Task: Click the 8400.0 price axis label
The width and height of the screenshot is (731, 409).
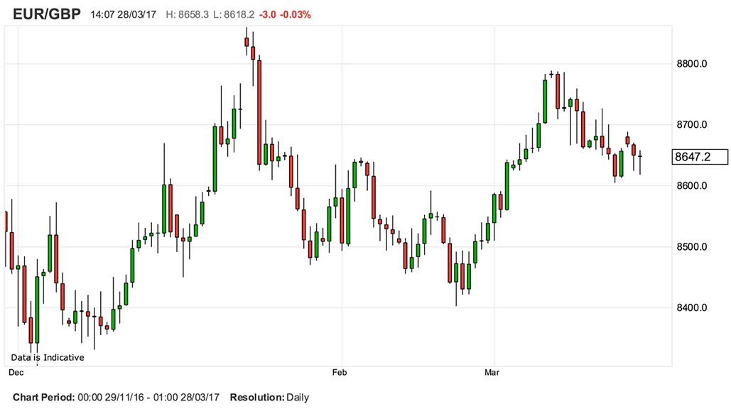Action: (x=693, y=308)
